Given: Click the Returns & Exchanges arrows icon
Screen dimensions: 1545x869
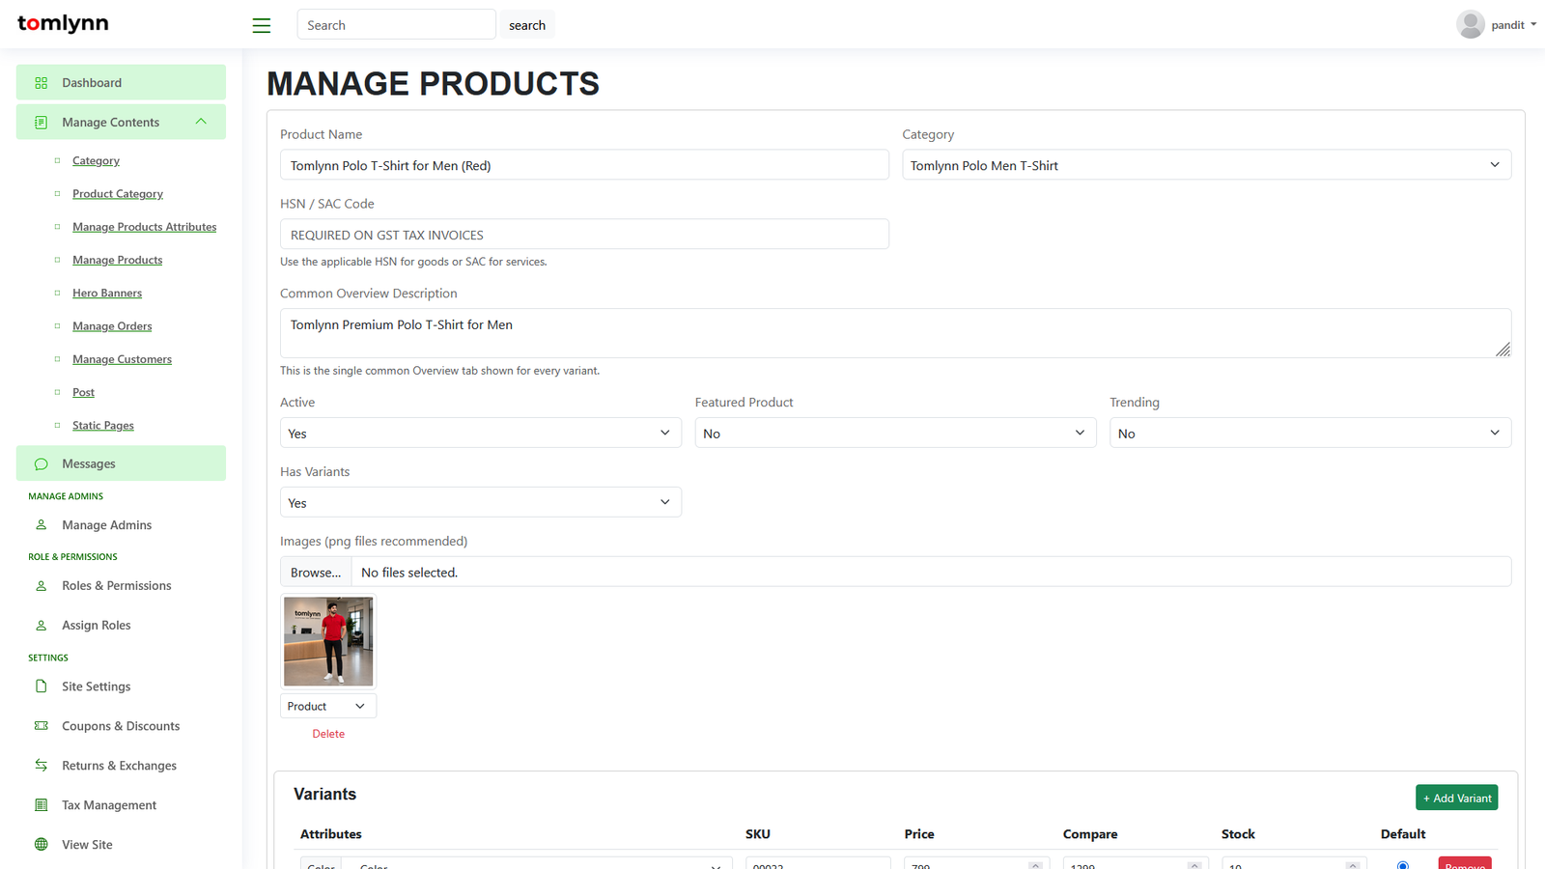Looking at the screenshot, I should 42,766.
